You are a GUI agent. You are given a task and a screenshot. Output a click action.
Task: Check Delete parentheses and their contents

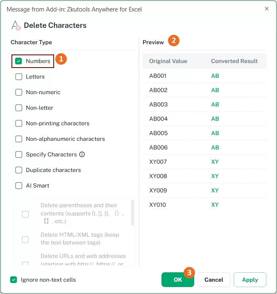[25, 214]
